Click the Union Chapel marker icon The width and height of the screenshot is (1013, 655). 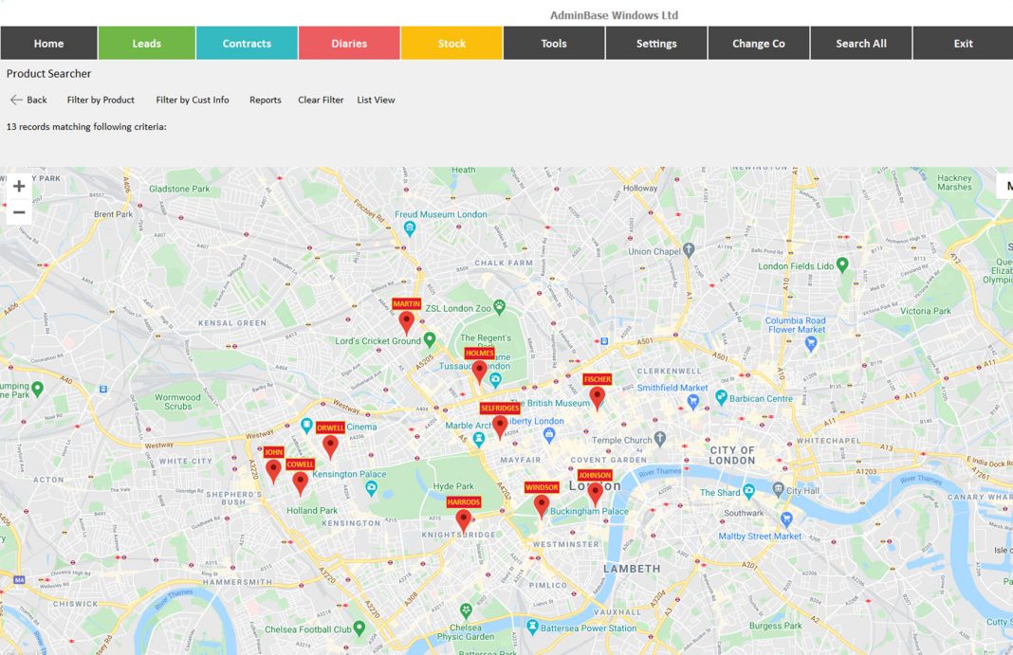[x=690, y=249]
